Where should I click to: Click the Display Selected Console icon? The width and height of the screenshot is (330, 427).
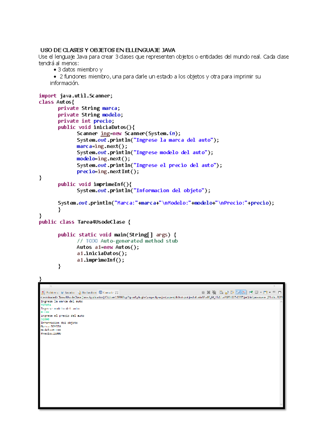257,292
